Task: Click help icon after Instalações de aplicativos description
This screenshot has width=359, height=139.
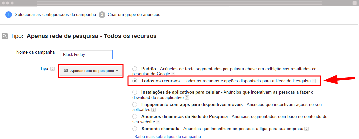Action: [x=187, y=98]
